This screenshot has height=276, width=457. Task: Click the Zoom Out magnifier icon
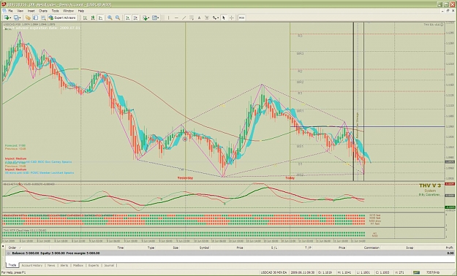pos(118,18)
